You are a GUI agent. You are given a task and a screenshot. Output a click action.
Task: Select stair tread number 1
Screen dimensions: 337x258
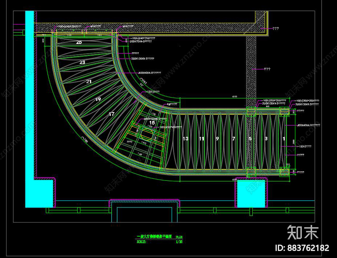pos(284,139)
